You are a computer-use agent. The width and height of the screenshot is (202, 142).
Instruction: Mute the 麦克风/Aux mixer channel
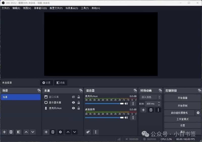tap(126, 104)
